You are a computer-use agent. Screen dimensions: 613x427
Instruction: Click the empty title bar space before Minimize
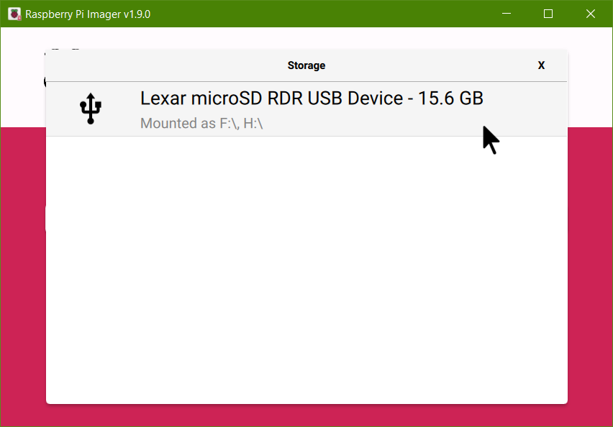[324, 14]
